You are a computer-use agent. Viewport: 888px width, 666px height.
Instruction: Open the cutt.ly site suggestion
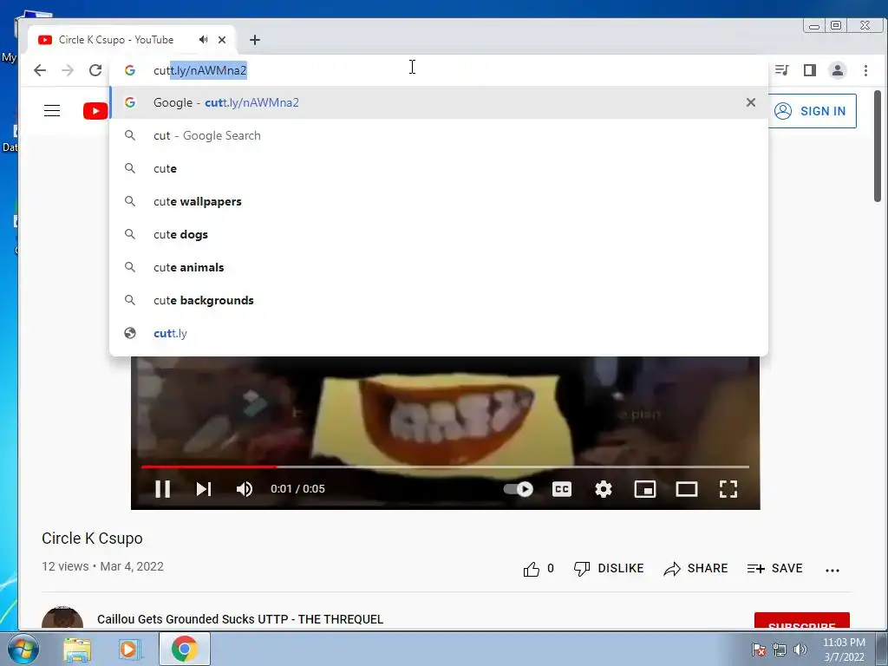439,333
